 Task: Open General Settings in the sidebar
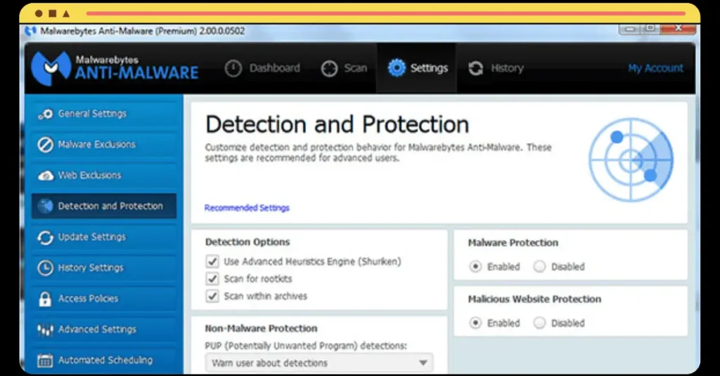coord(104,114)
